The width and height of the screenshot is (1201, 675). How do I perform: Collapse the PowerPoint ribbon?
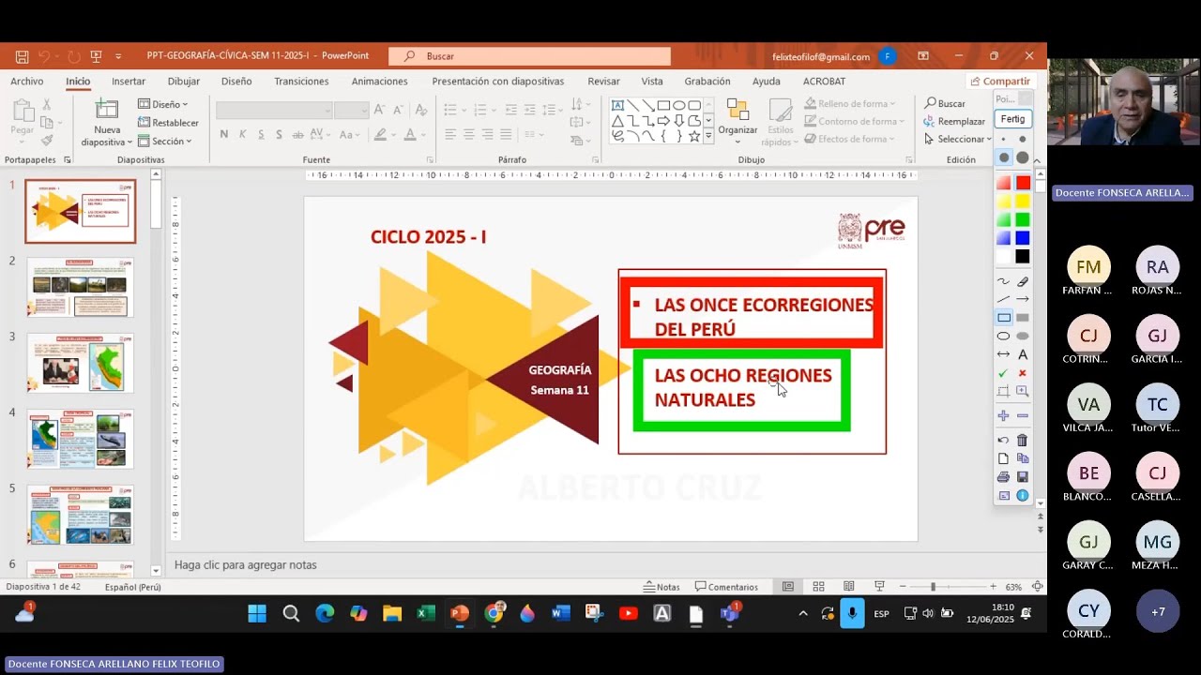[x=1037, y=160]
